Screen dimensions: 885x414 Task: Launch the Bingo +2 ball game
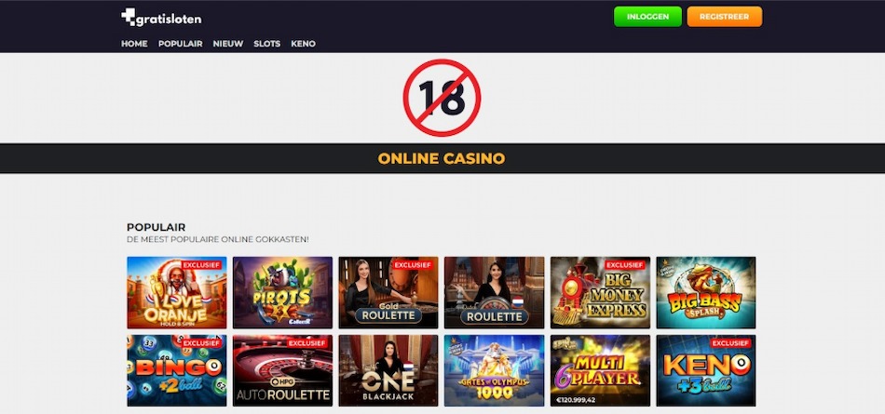(x=177, y=370)
